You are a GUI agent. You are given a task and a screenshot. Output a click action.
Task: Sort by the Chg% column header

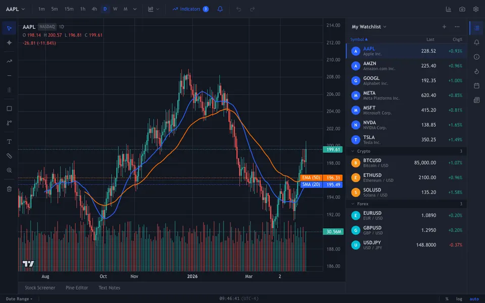[457, 39]
